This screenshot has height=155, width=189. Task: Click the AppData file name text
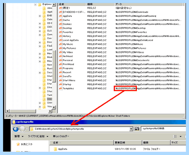[63, 149]
